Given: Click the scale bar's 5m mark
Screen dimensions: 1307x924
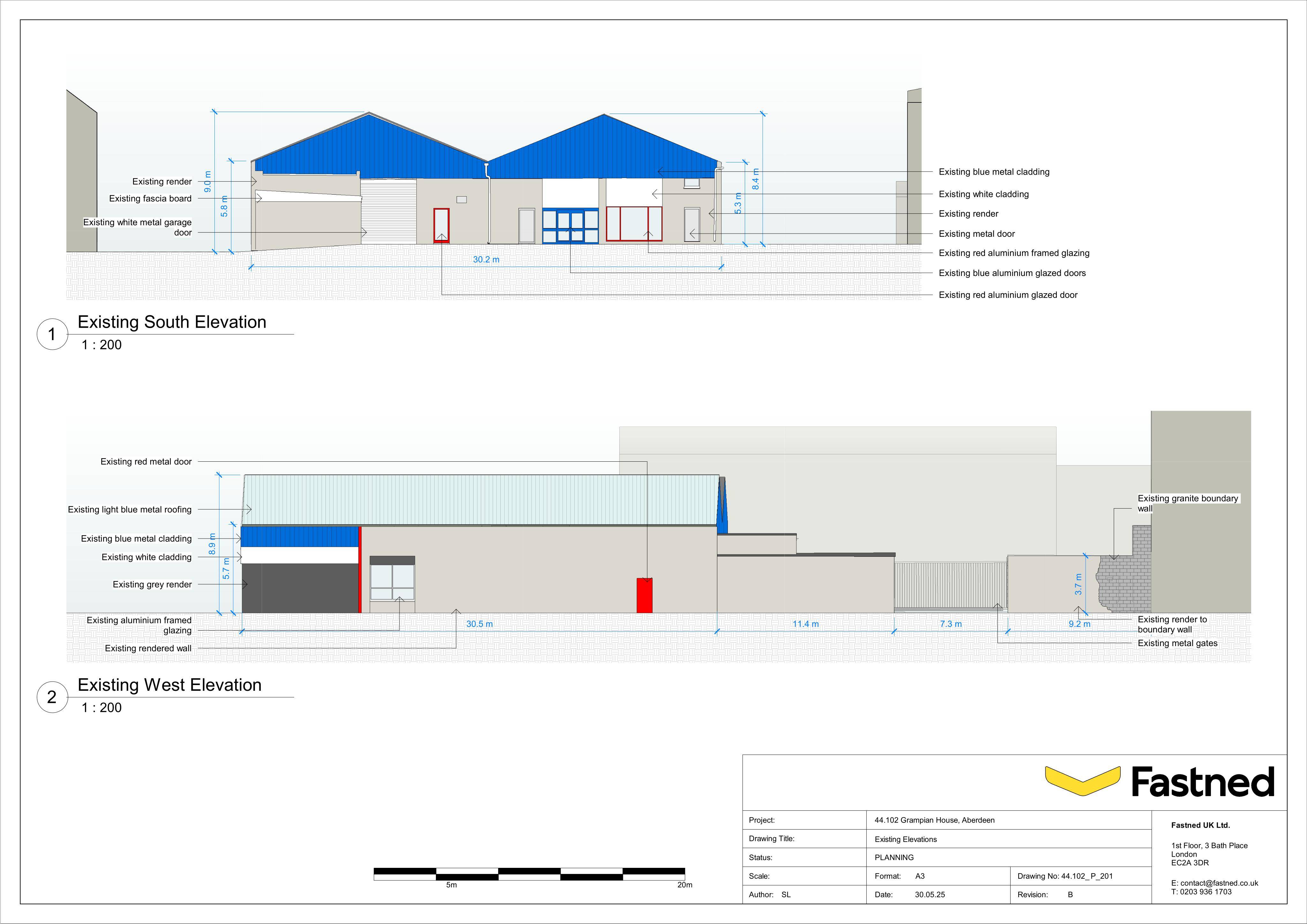Looking at the screenshot, I should point(451,885).
